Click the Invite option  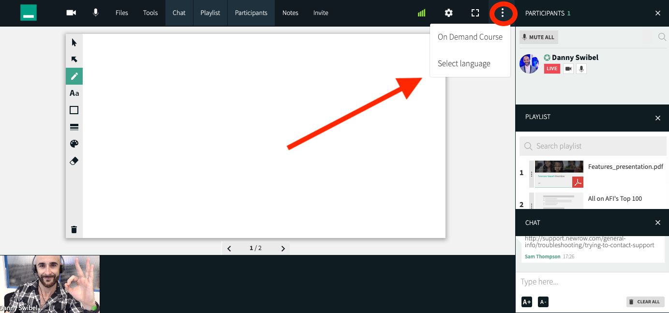click(x=321, y=13)
